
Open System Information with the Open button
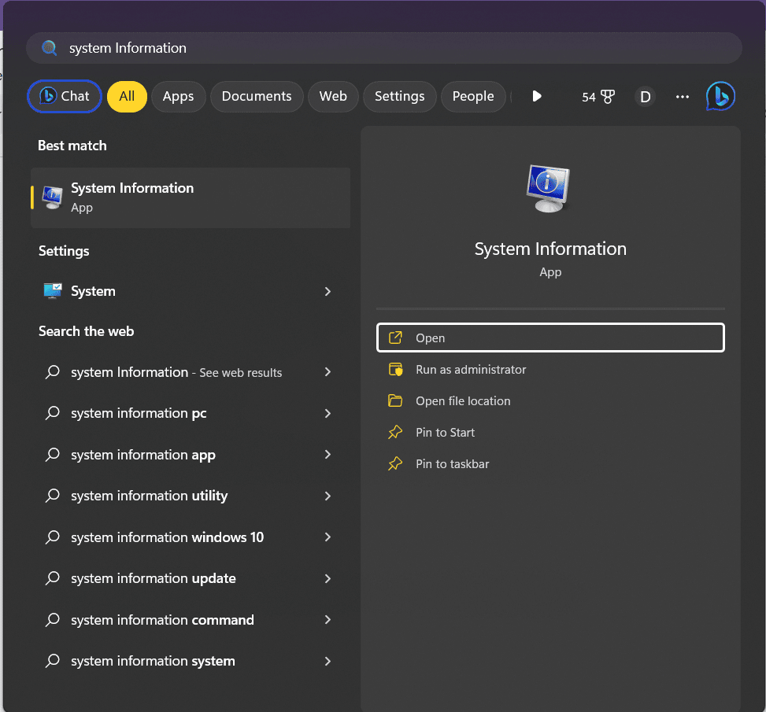(550, 337)
